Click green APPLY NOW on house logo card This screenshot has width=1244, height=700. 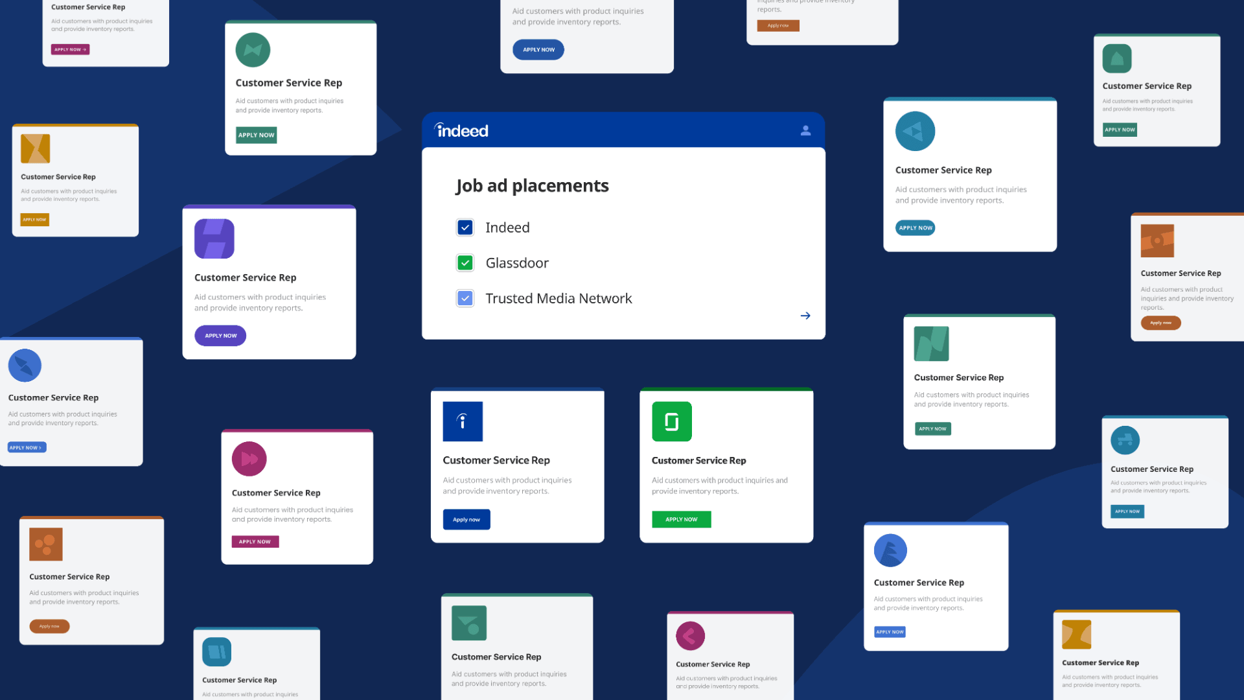tap(1120, 130)
